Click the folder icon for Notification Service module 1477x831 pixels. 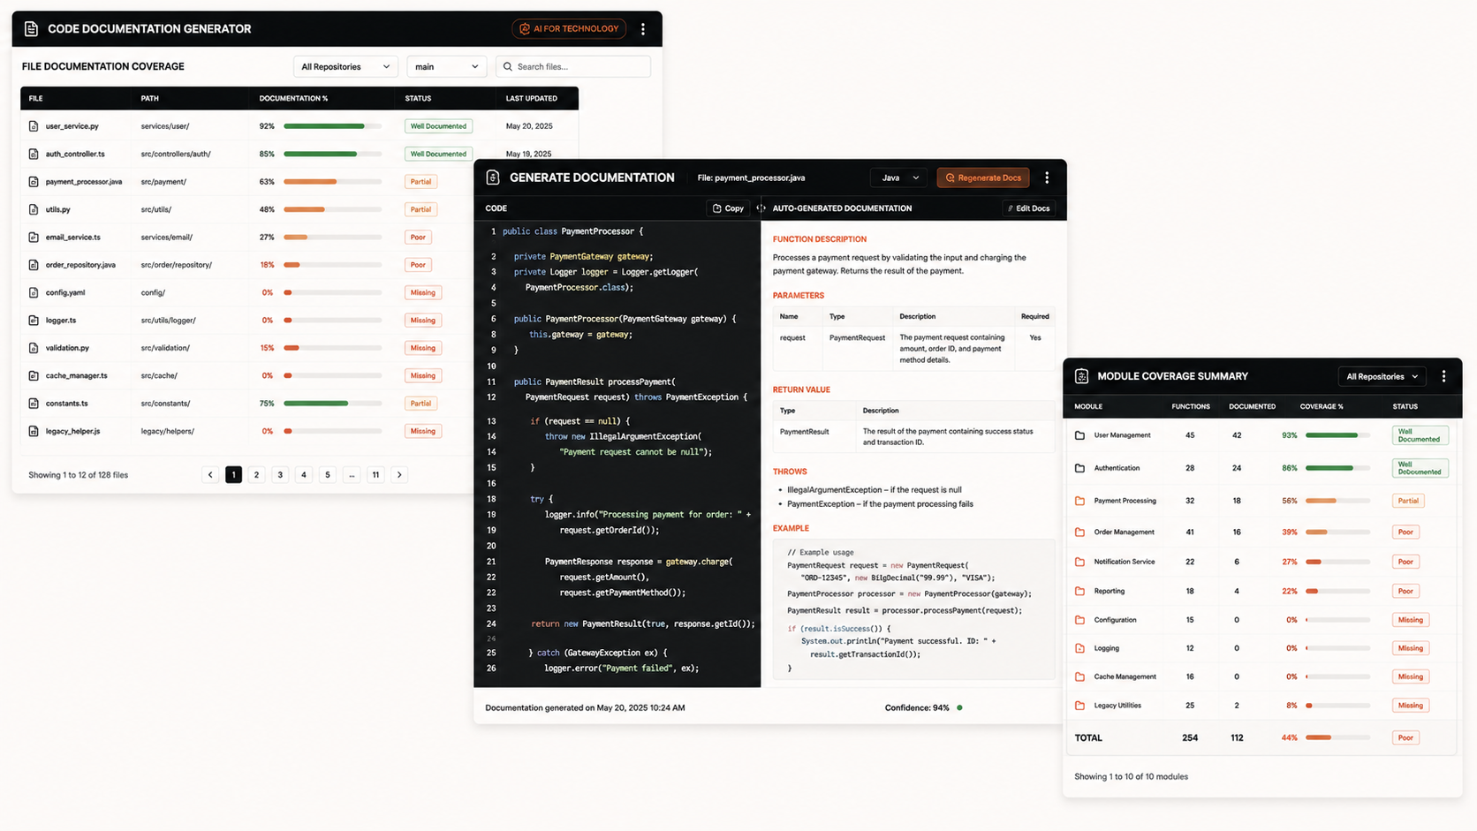tap(1079, 562)
